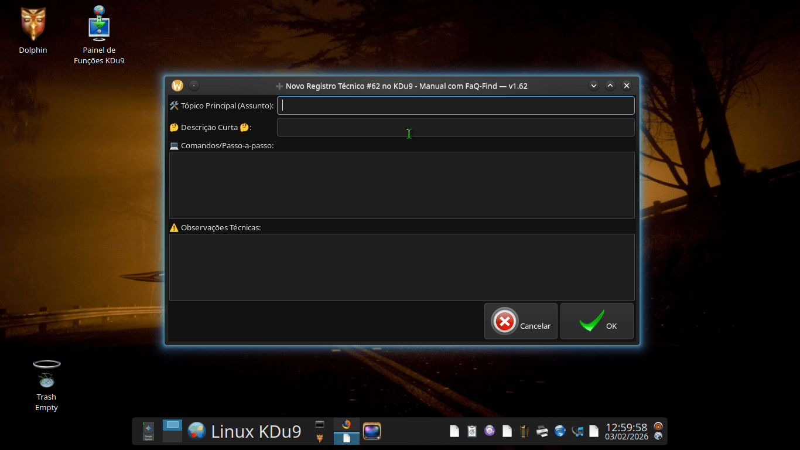800x450 pixels.
Task: Minimize the dialog with the down chevron
Action: tap(594, 86)
